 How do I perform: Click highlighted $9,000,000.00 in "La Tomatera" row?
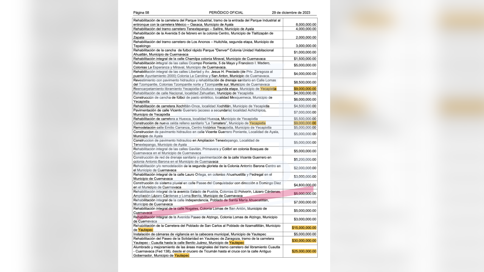pos(305,123)
